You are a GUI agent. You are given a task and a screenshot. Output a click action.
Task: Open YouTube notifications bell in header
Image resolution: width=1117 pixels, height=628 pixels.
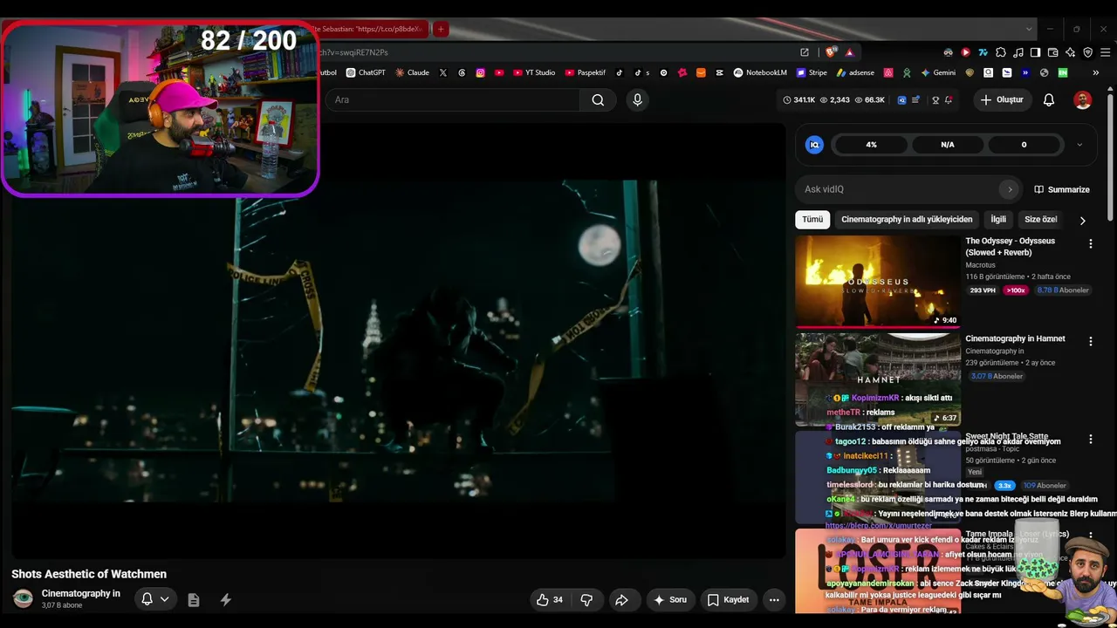click(x=1049, y=99)
